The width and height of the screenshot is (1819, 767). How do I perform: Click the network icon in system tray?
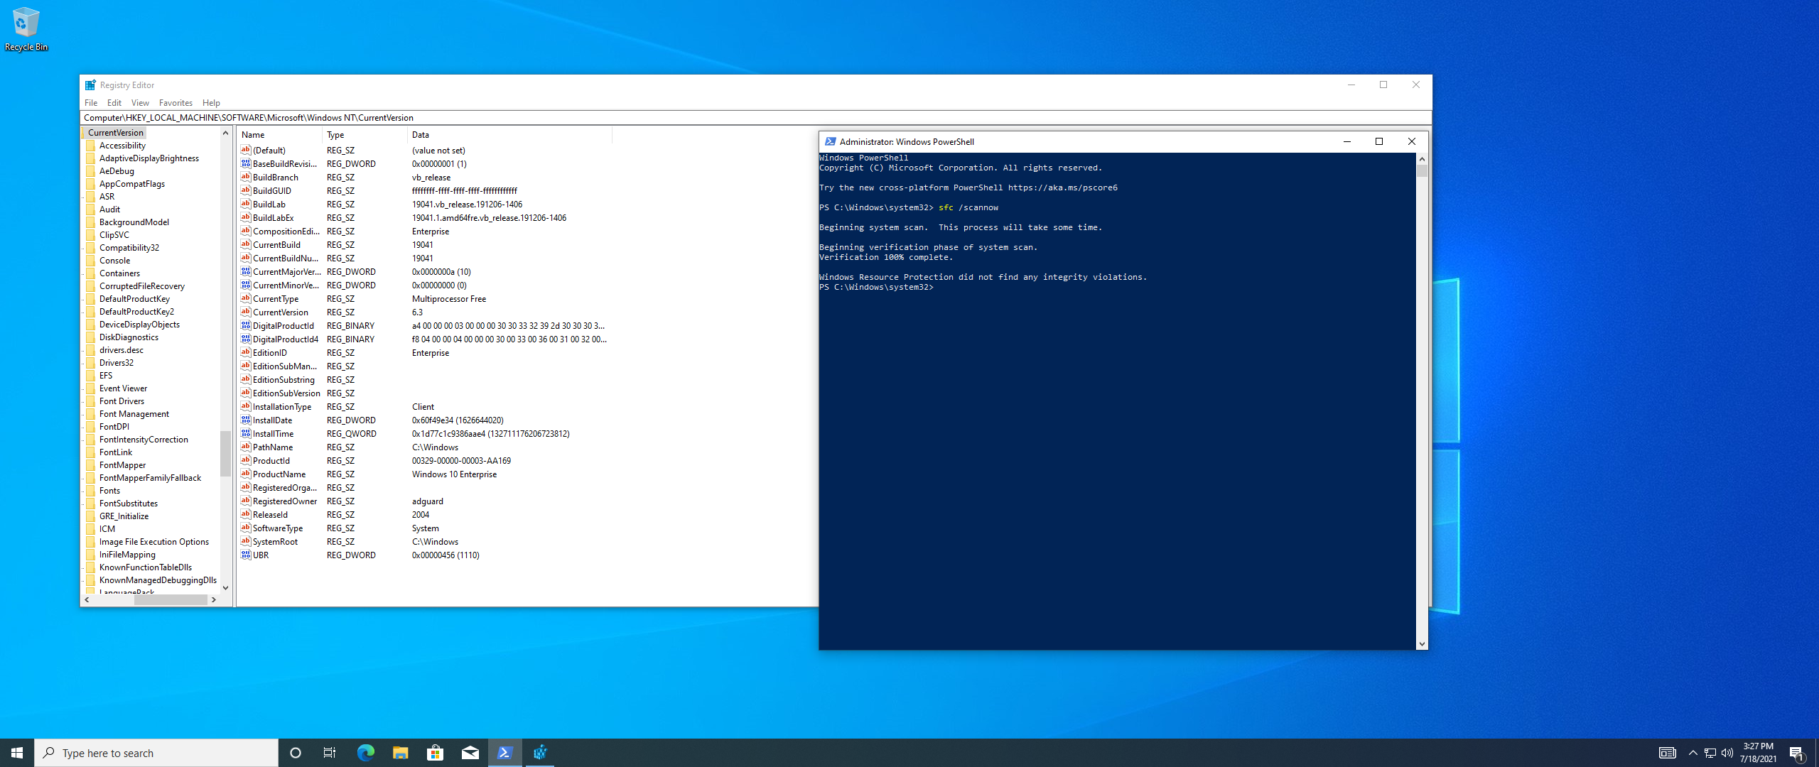[1710, 753]
